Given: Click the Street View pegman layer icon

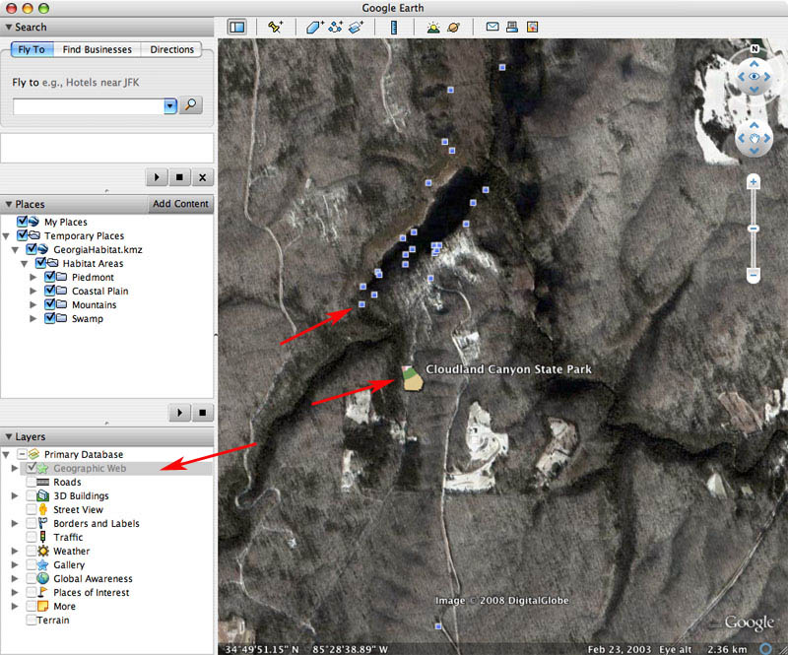Looking at the screenshot, I should tap(43, 509).
